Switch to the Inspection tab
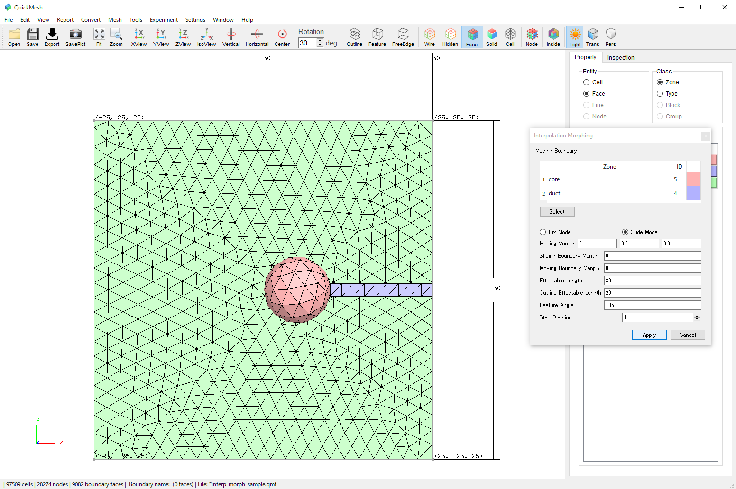736x489 pixels. tap(621, 57)
